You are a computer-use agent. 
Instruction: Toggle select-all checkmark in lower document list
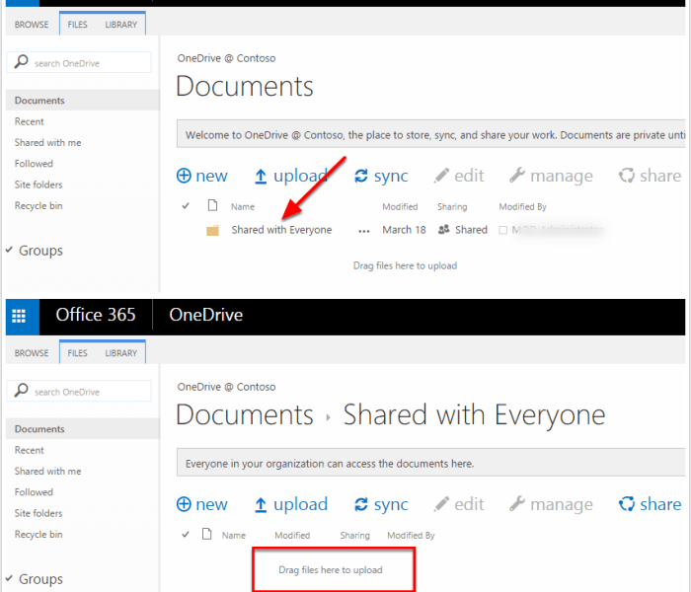tap(186, 535)
